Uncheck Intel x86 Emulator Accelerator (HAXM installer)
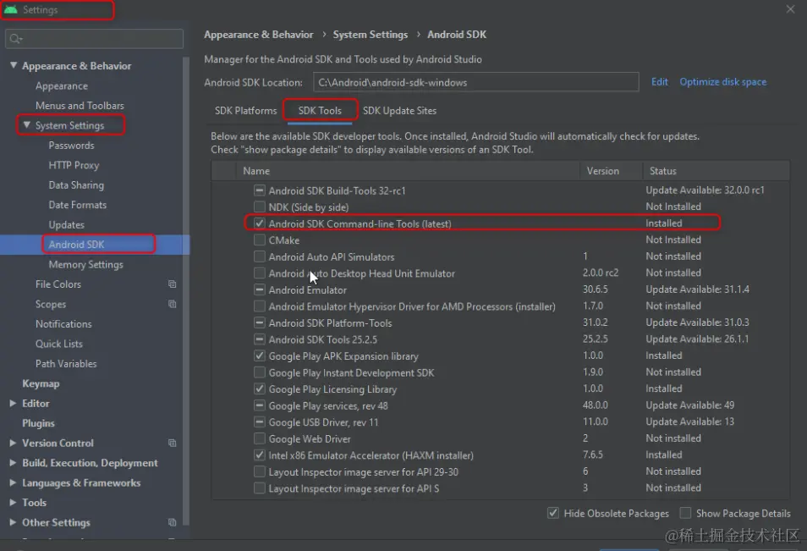The height and width of the screenshot is (551, 807). click(260, 455)
